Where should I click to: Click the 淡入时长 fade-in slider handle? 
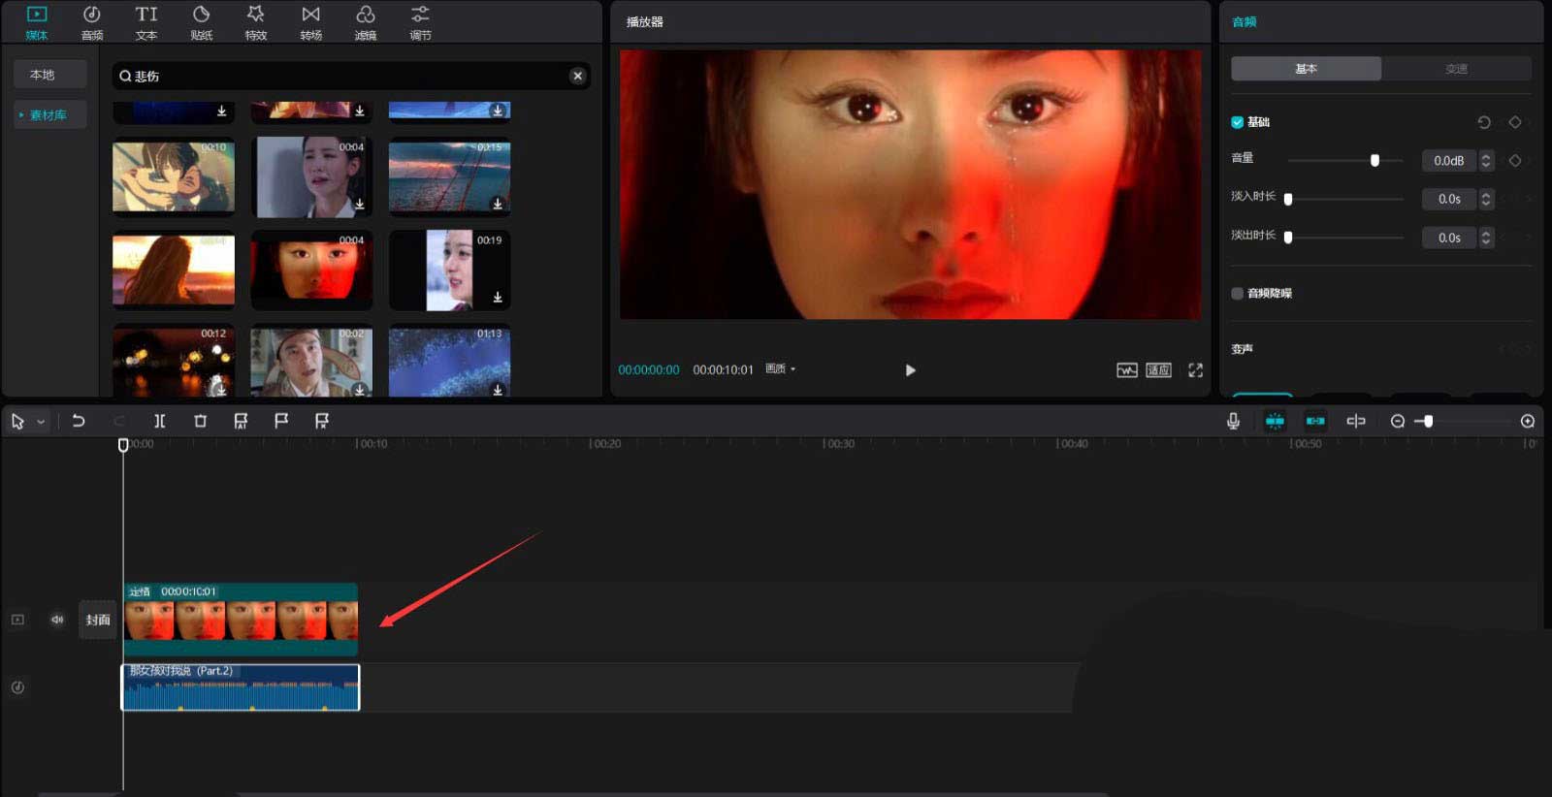click(1288, 199)
